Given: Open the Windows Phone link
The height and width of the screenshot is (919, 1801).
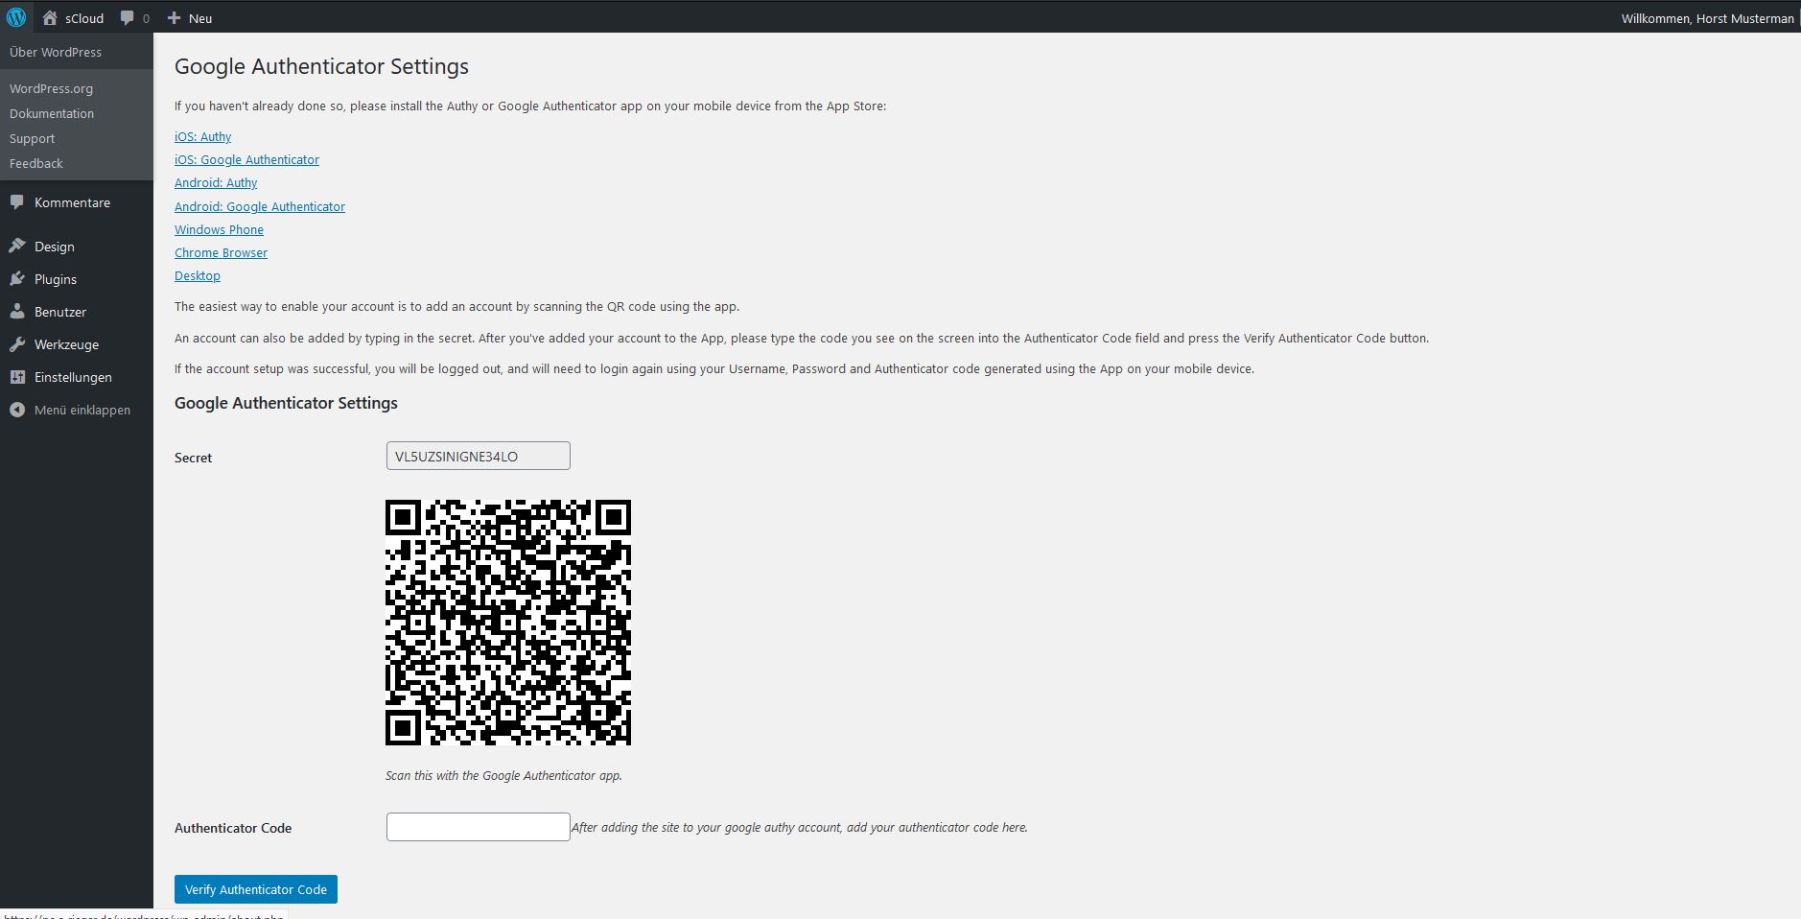Looking at the screenshot, I should click(219, 229).
